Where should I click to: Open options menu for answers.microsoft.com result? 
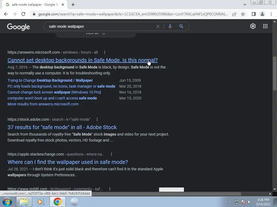coord(105,52)
